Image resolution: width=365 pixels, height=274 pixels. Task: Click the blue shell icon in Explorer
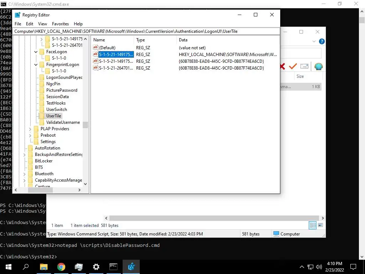coord(318,66)
